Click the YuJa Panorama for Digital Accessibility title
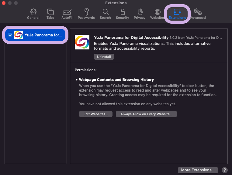 click(x=131, y=38)
